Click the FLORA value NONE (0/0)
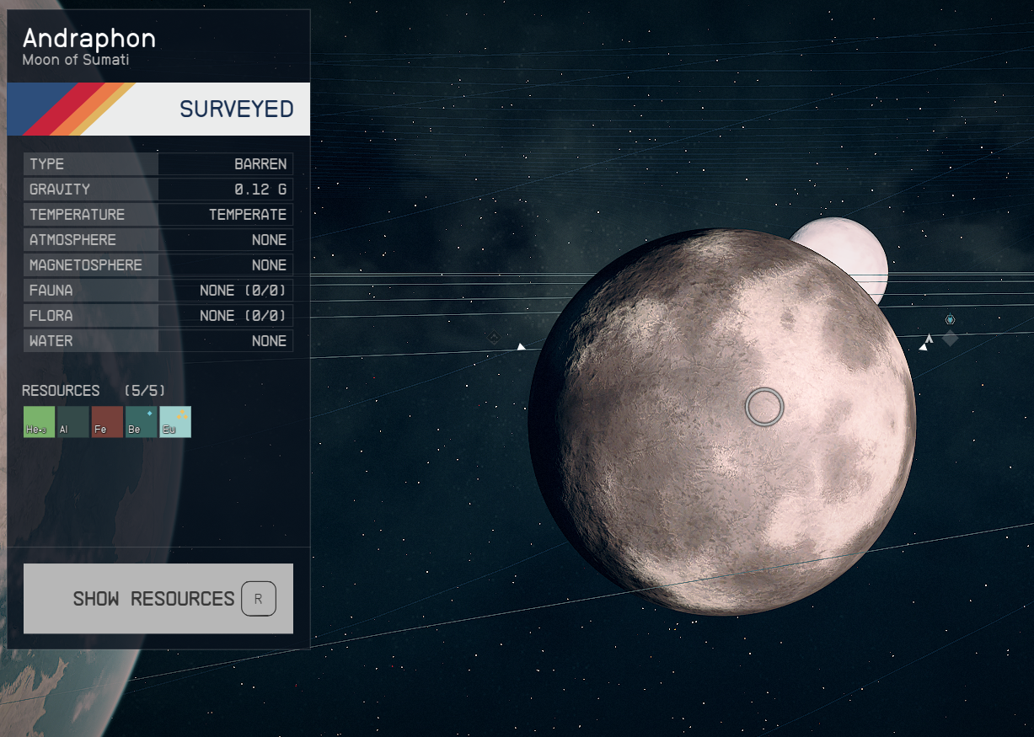The image size is (1034, 737). click(x=244, y=316)
